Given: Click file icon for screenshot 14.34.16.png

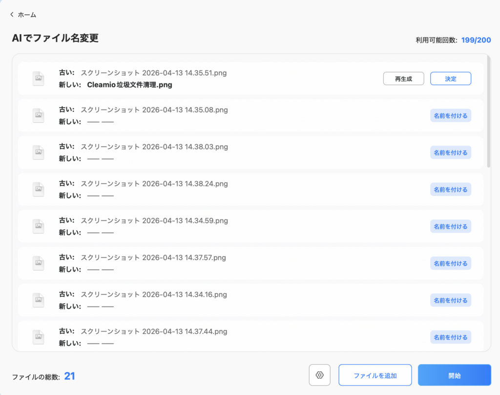Looking at the screenshot, I should [x=38, y=300].
